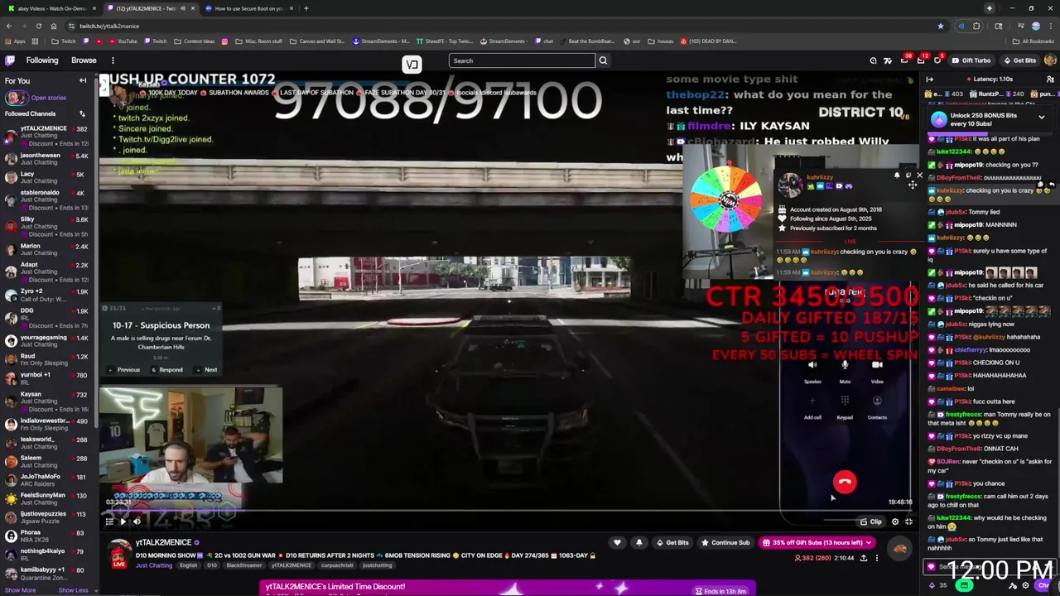Go back with browser back arrow

(7, 26)
